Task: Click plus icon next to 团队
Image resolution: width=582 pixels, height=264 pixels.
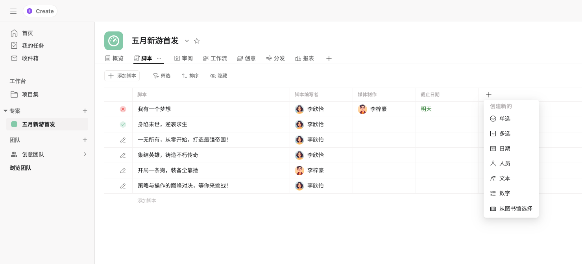Action: 85,140
